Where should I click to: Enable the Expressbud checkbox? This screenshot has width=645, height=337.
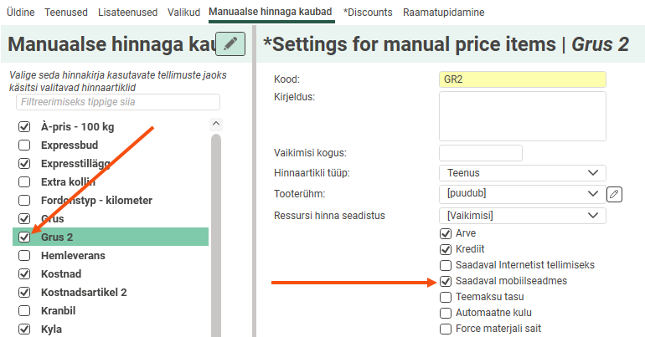pos(25,145)
